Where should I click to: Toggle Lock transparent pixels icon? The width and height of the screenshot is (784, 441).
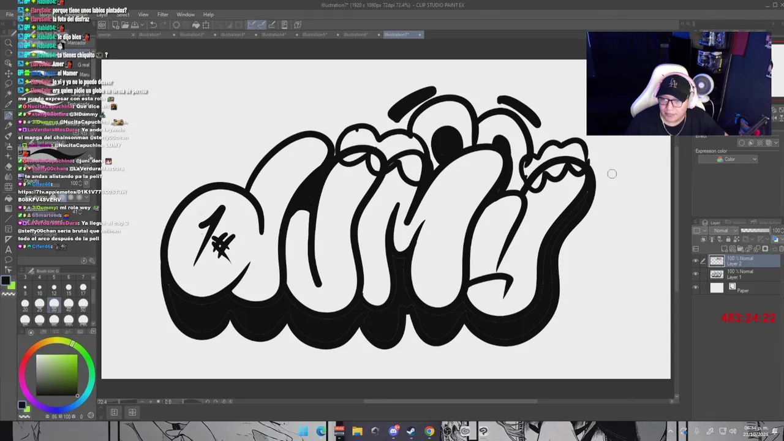click(736, 239)
